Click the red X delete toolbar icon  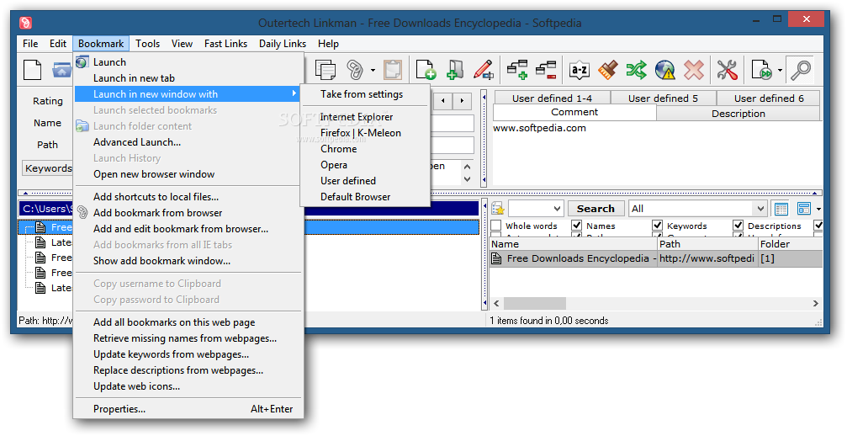click(694, 70)
